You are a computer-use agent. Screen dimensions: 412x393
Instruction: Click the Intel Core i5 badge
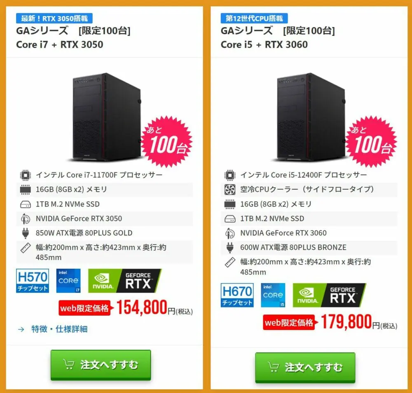coord(273,295)
